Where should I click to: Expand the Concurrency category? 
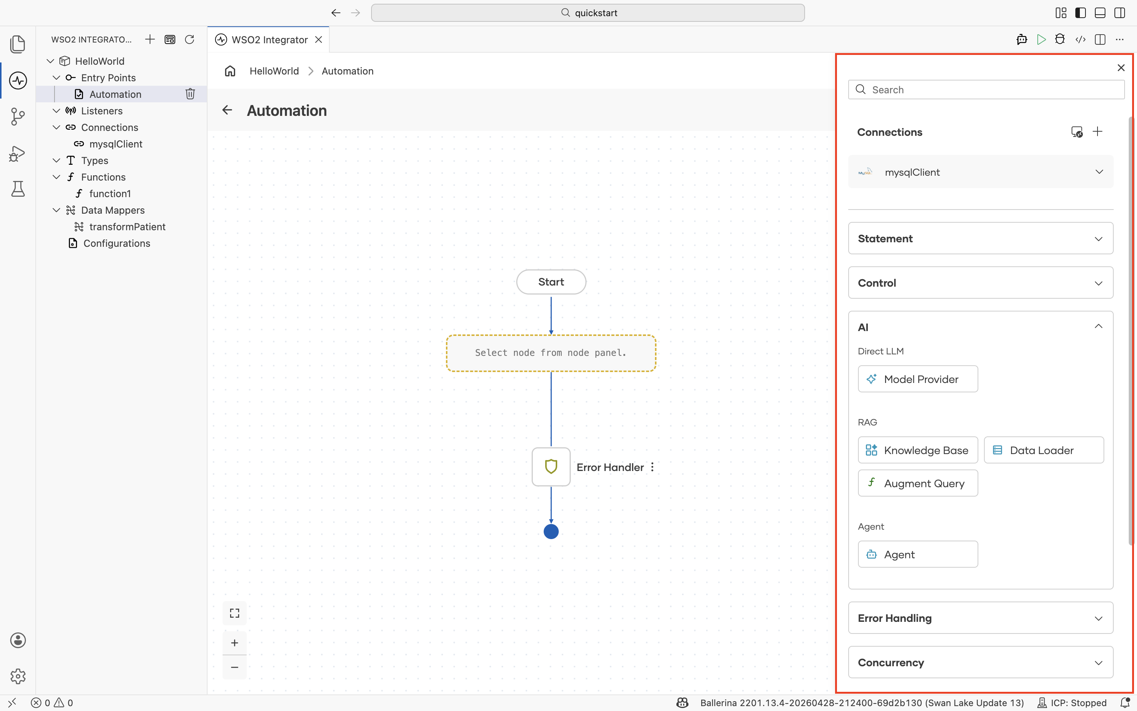981,662
